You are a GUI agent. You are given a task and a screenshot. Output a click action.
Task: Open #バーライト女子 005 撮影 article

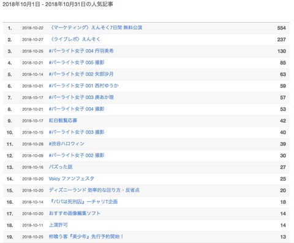77,62
